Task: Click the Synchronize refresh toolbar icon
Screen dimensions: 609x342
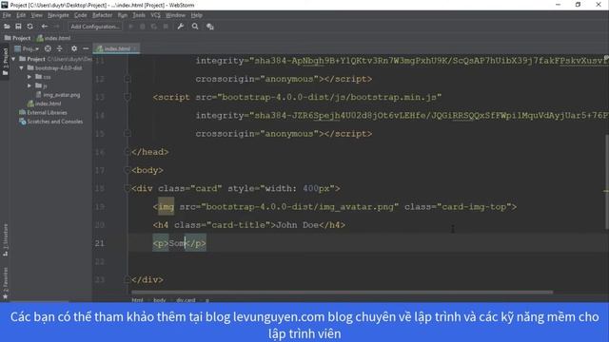Action: tap(29, 27)
